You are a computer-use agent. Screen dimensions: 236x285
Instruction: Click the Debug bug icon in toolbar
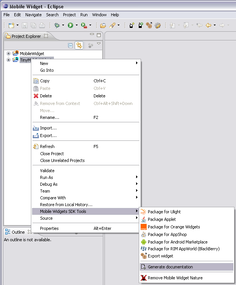(57, 25)
